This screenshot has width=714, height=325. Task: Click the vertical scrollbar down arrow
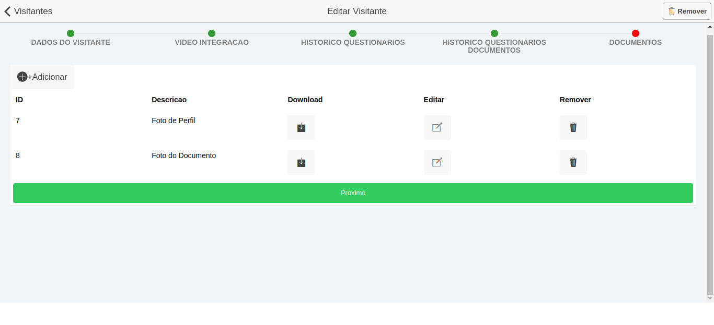tap(710, 298)
